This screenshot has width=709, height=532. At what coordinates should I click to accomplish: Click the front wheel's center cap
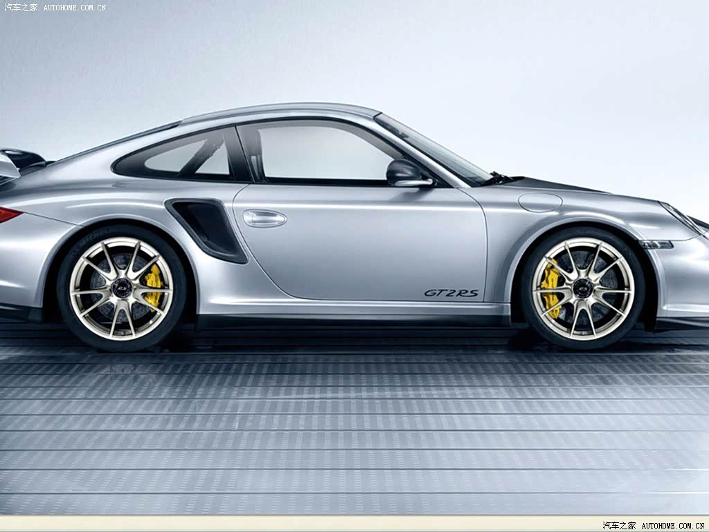(583, 288)
